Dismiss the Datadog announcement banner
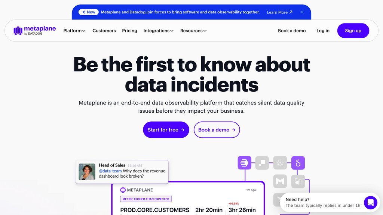The image size is (383, 215). [x=302, y=12]
